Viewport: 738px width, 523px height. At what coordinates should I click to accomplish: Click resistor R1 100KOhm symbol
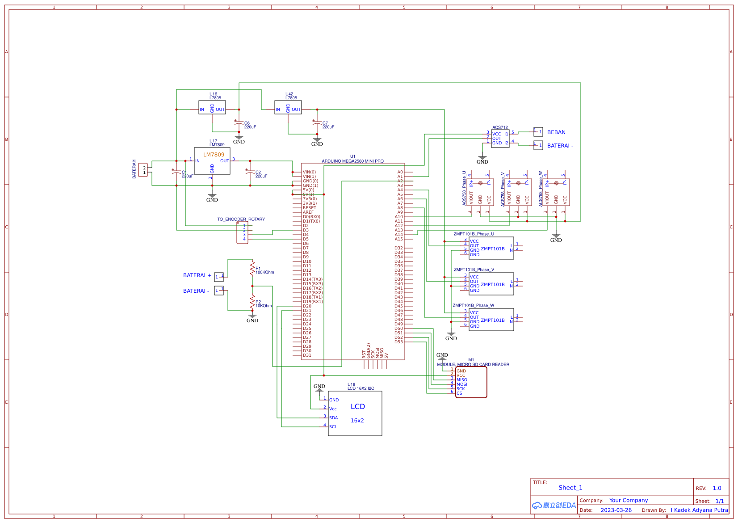252,269
